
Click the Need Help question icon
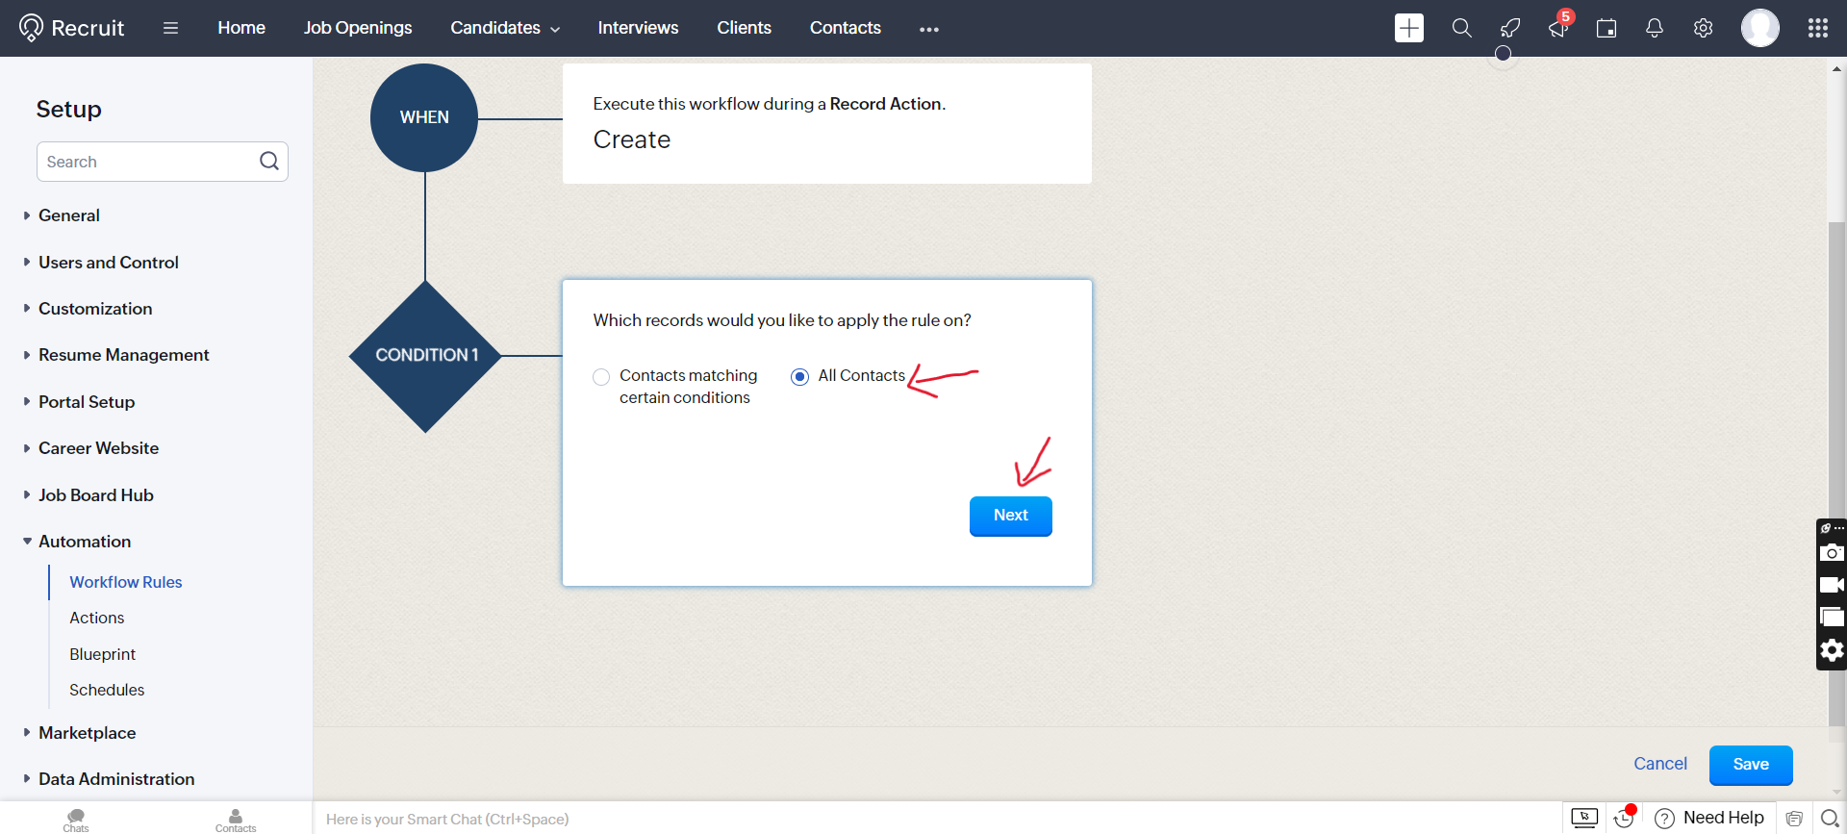coord(1665,819)
